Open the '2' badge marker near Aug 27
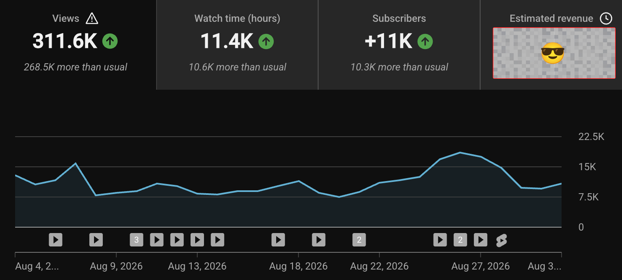622x280 pixels. click(460, 240)
